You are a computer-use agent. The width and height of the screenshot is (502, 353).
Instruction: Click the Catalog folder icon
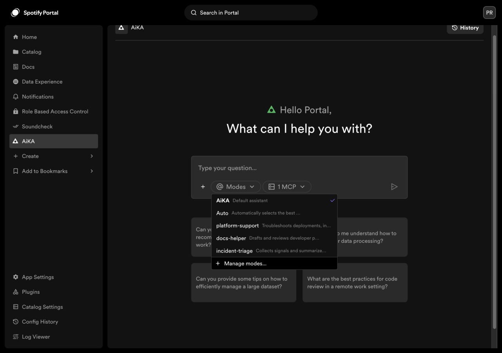16,52
